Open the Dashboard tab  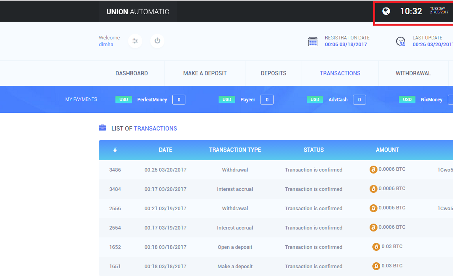(x=132, y=73)
